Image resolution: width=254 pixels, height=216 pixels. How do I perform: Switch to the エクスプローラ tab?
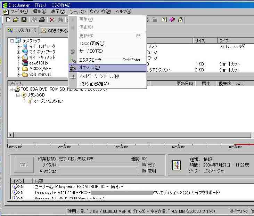pos(22,30)
